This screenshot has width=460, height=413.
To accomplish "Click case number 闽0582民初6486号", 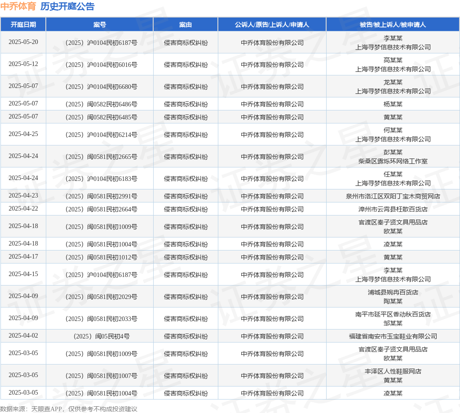I will point(101,104).
